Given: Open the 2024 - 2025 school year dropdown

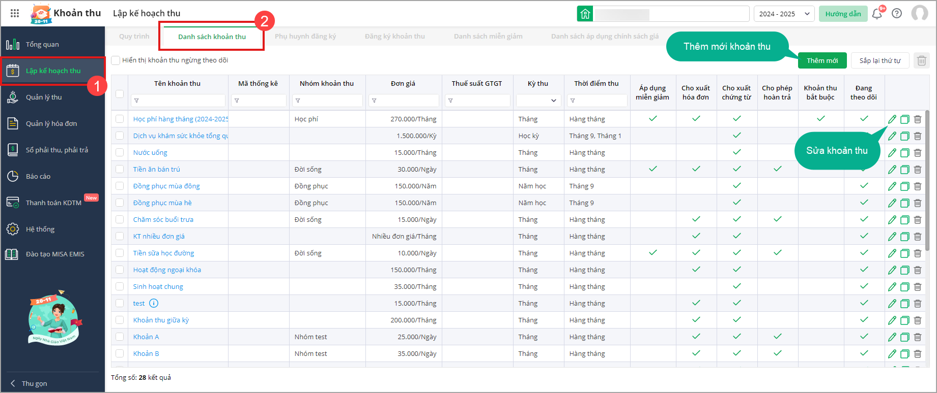Looking at the screenshot, I should [784, 14].
